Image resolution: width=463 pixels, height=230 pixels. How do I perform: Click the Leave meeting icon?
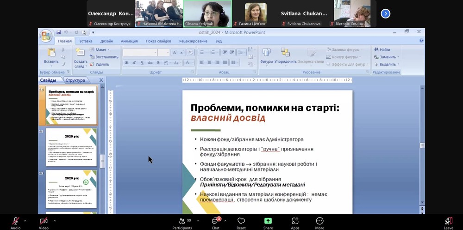coord(448,221)
